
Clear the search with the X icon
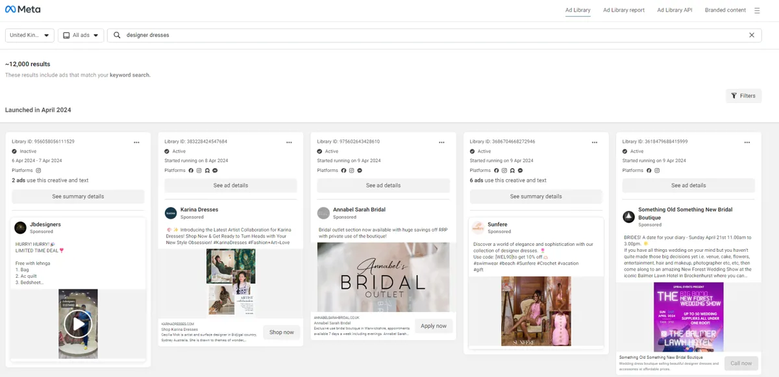coord(752,35)
